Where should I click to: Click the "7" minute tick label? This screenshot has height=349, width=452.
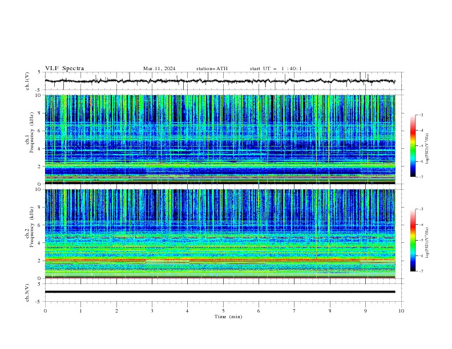point(294,311)
